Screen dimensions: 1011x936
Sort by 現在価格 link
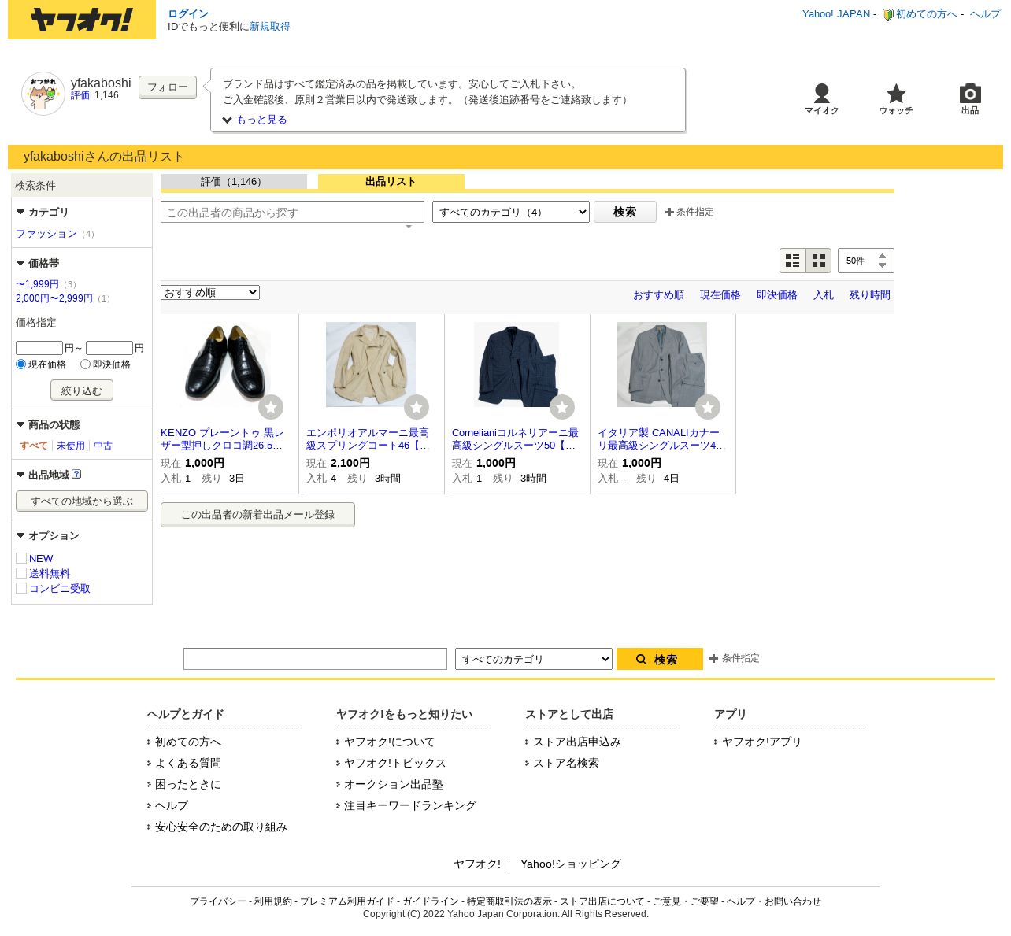point(720,295)
